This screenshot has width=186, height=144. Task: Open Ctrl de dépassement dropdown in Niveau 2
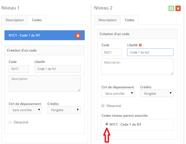[118, 93]
